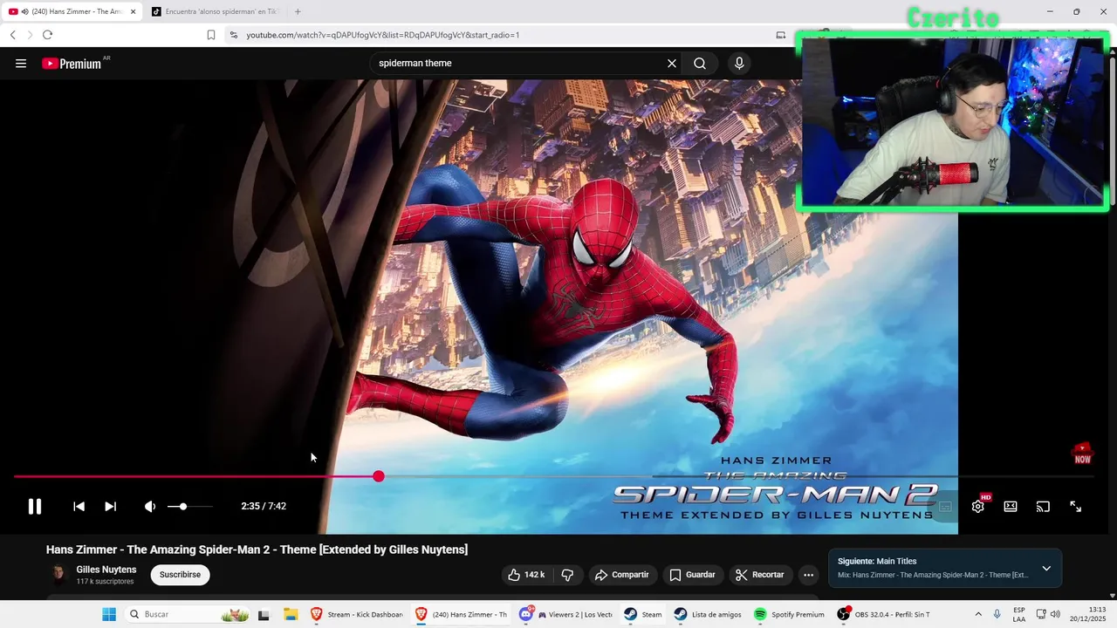This screenshot has height=628, width=1117.
Task: Clear the 'spiderman theme' search text
Action: click(x=672, y=64)
